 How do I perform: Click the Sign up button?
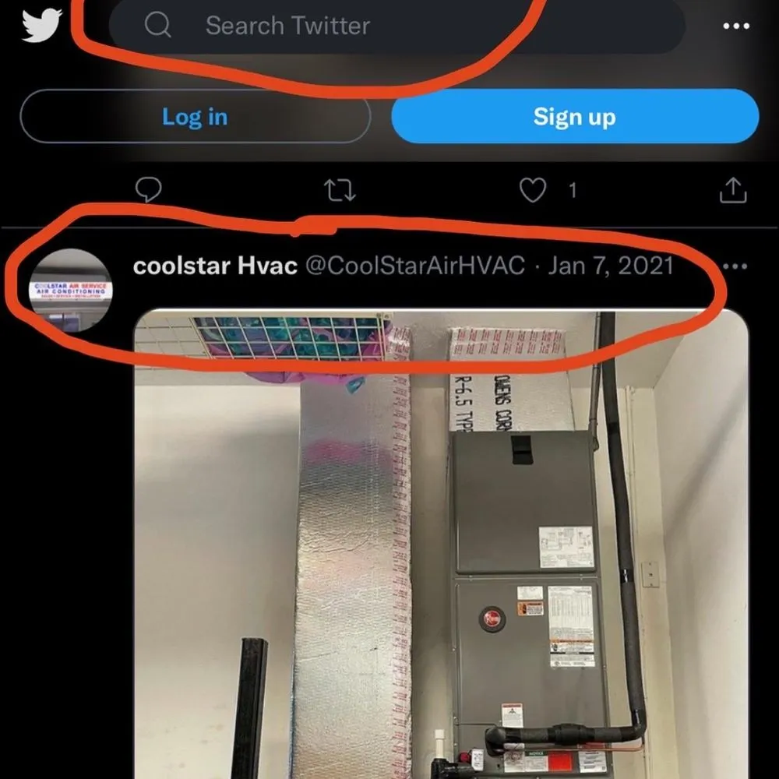(575, 117)
